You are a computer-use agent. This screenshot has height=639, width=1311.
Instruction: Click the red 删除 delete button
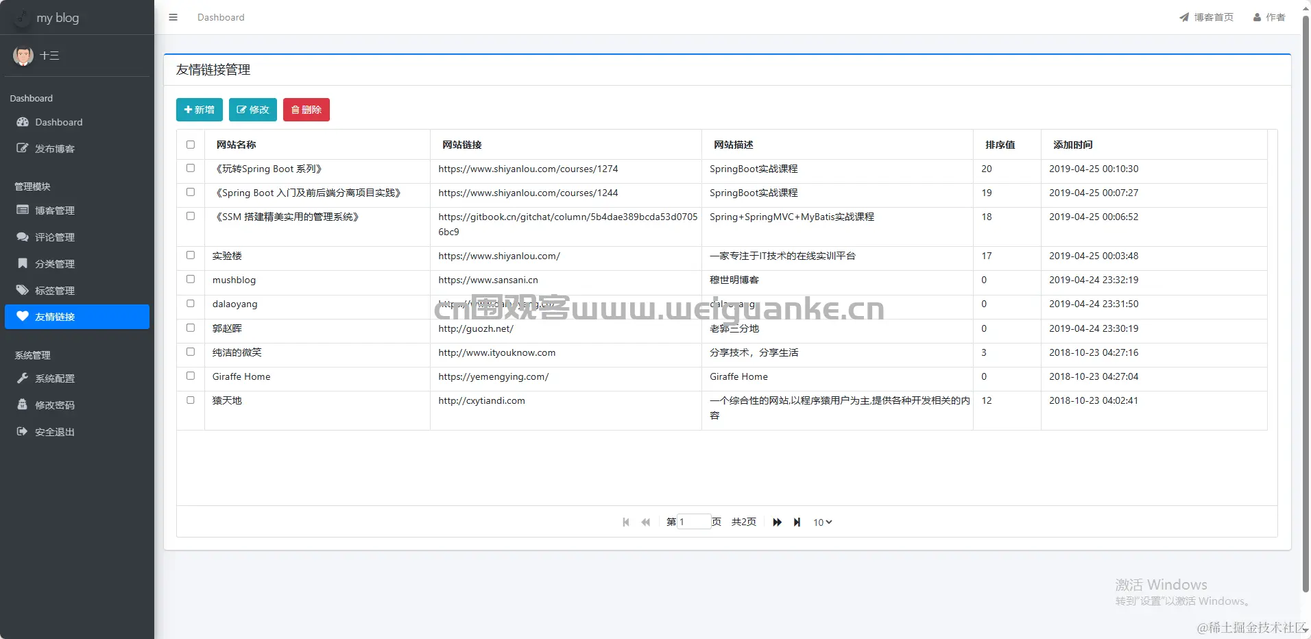pyautogui.click(x=306, y=110)
